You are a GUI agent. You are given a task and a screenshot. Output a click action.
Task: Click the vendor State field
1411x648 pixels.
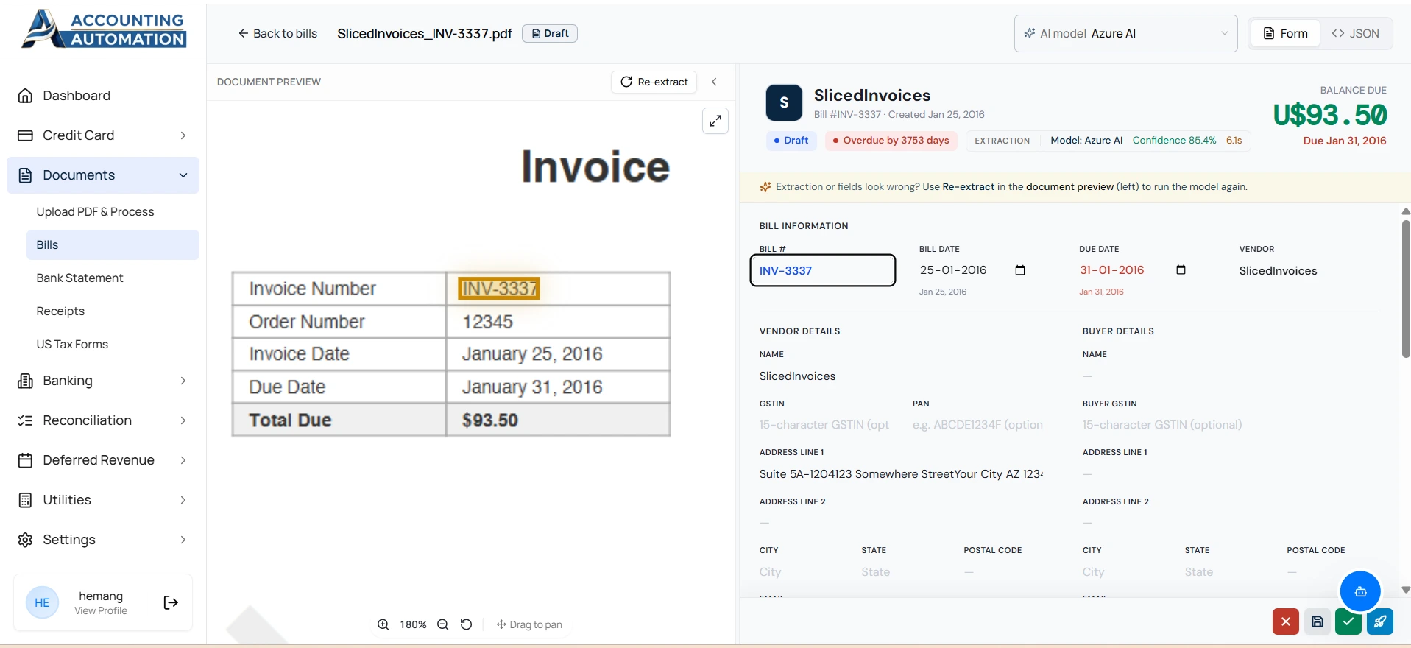click(x=902, y=572)
